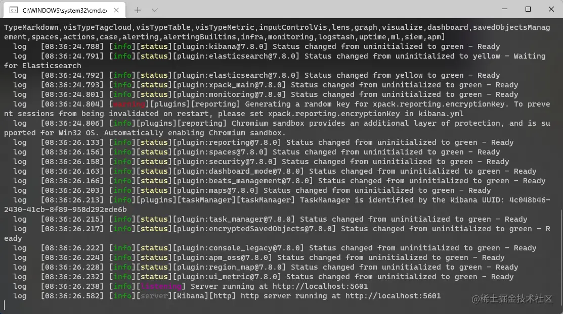Image resolution: width=563 pixels, height=314 pixels.
Task: Click 'xpack.reporting.encryptionKey in kibana.yml' text
Action: tap(366, 114)
